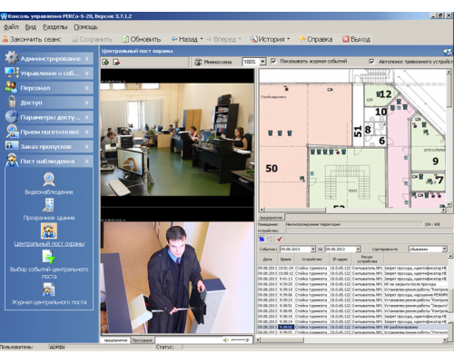This screenshot has width=454, height=363.
Task: Open the История toolbar item
Action: coord(268,39)
